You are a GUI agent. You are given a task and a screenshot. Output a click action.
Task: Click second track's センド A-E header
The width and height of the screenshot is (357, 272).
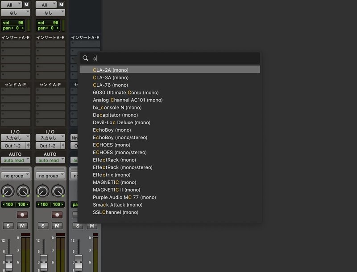[x=50, y=85]
